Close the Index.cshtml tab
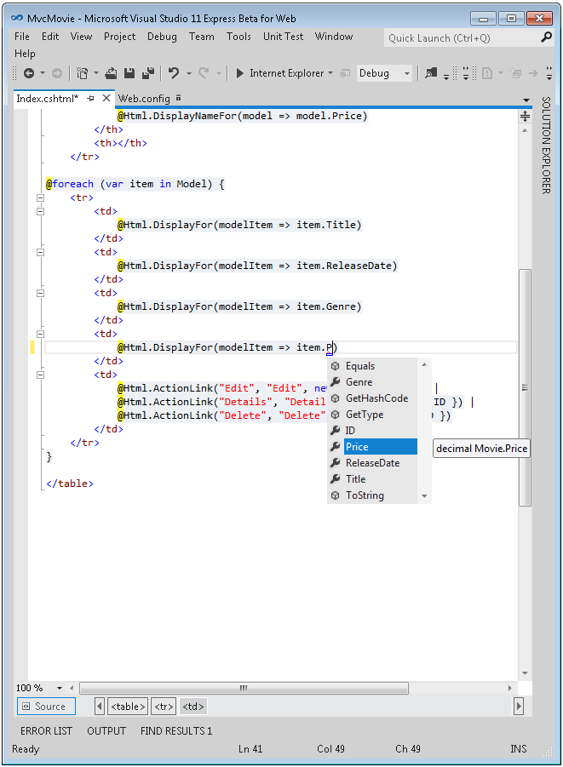563x767 pixels. 106,98
